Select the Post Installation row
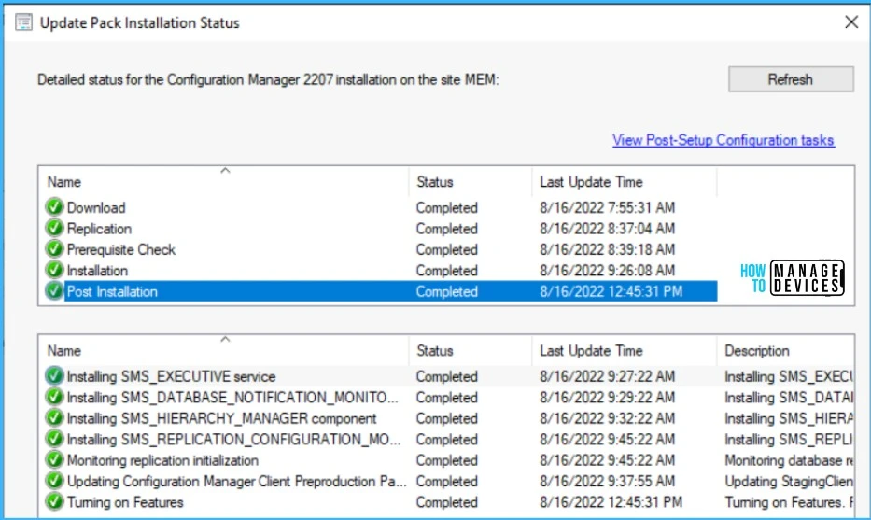Image resolution: width=871 pixels, height=520 pixels. (x=381, y=291)
